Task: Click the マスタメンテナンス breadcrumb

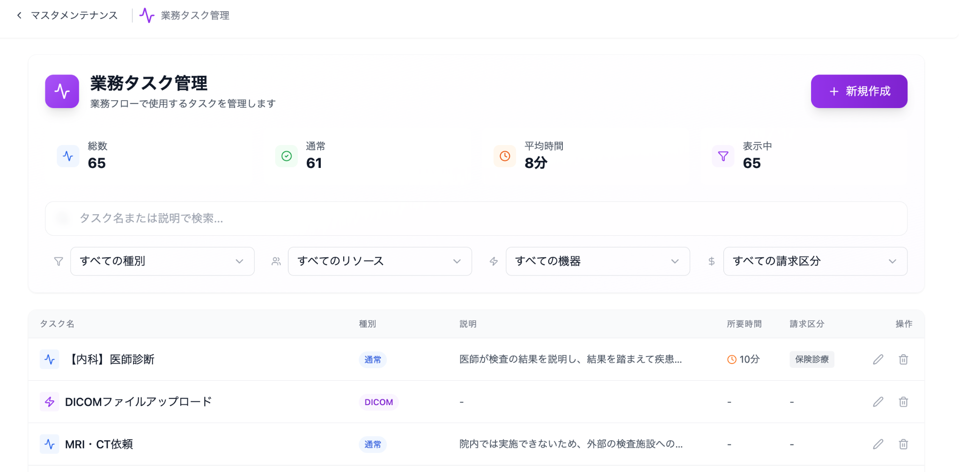Action: click(74, 15)
